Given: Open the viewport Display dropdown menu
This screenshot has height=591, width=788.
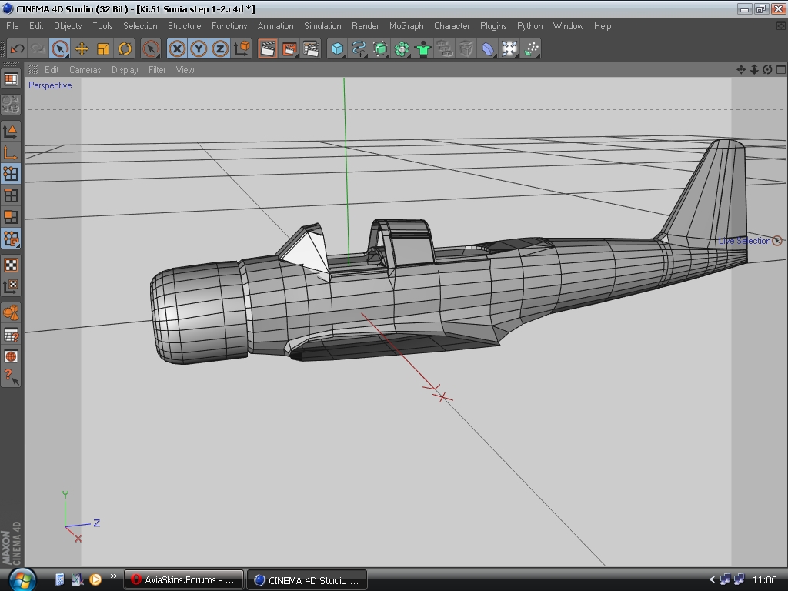Looking at the screenshot, I should pyautogui.click(x=125, y=70).
